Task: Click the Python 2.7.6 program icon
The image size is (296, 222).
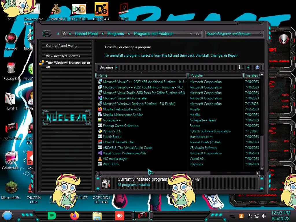Action: [100, 131]
